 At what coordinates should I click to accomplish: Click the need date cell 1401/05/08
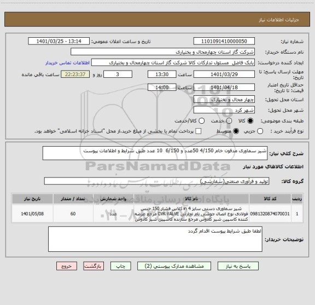click(32, 214)
